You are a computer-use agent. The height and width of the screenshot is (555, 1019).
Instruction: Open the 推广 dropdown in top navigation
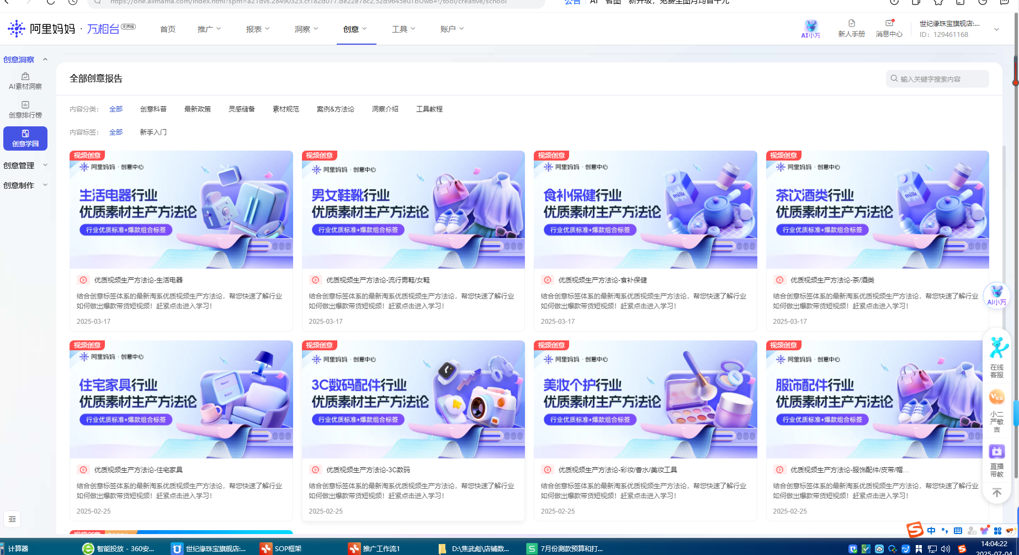(x=209, y=29)
